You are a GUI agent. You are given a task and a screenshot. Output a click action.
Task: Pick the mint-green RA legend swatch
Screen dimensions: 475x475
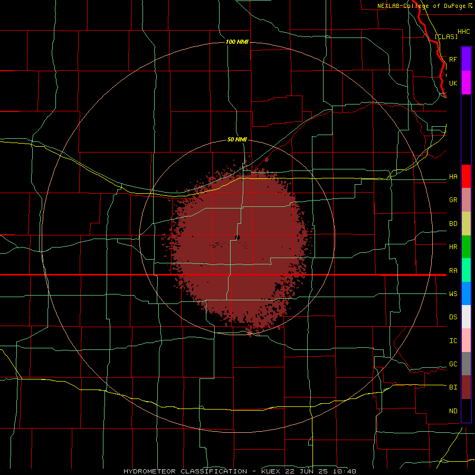[x=466, y=270]
